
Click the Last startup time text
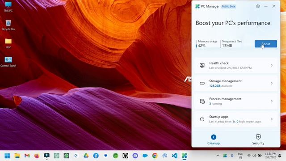click(x=236, y=121)
